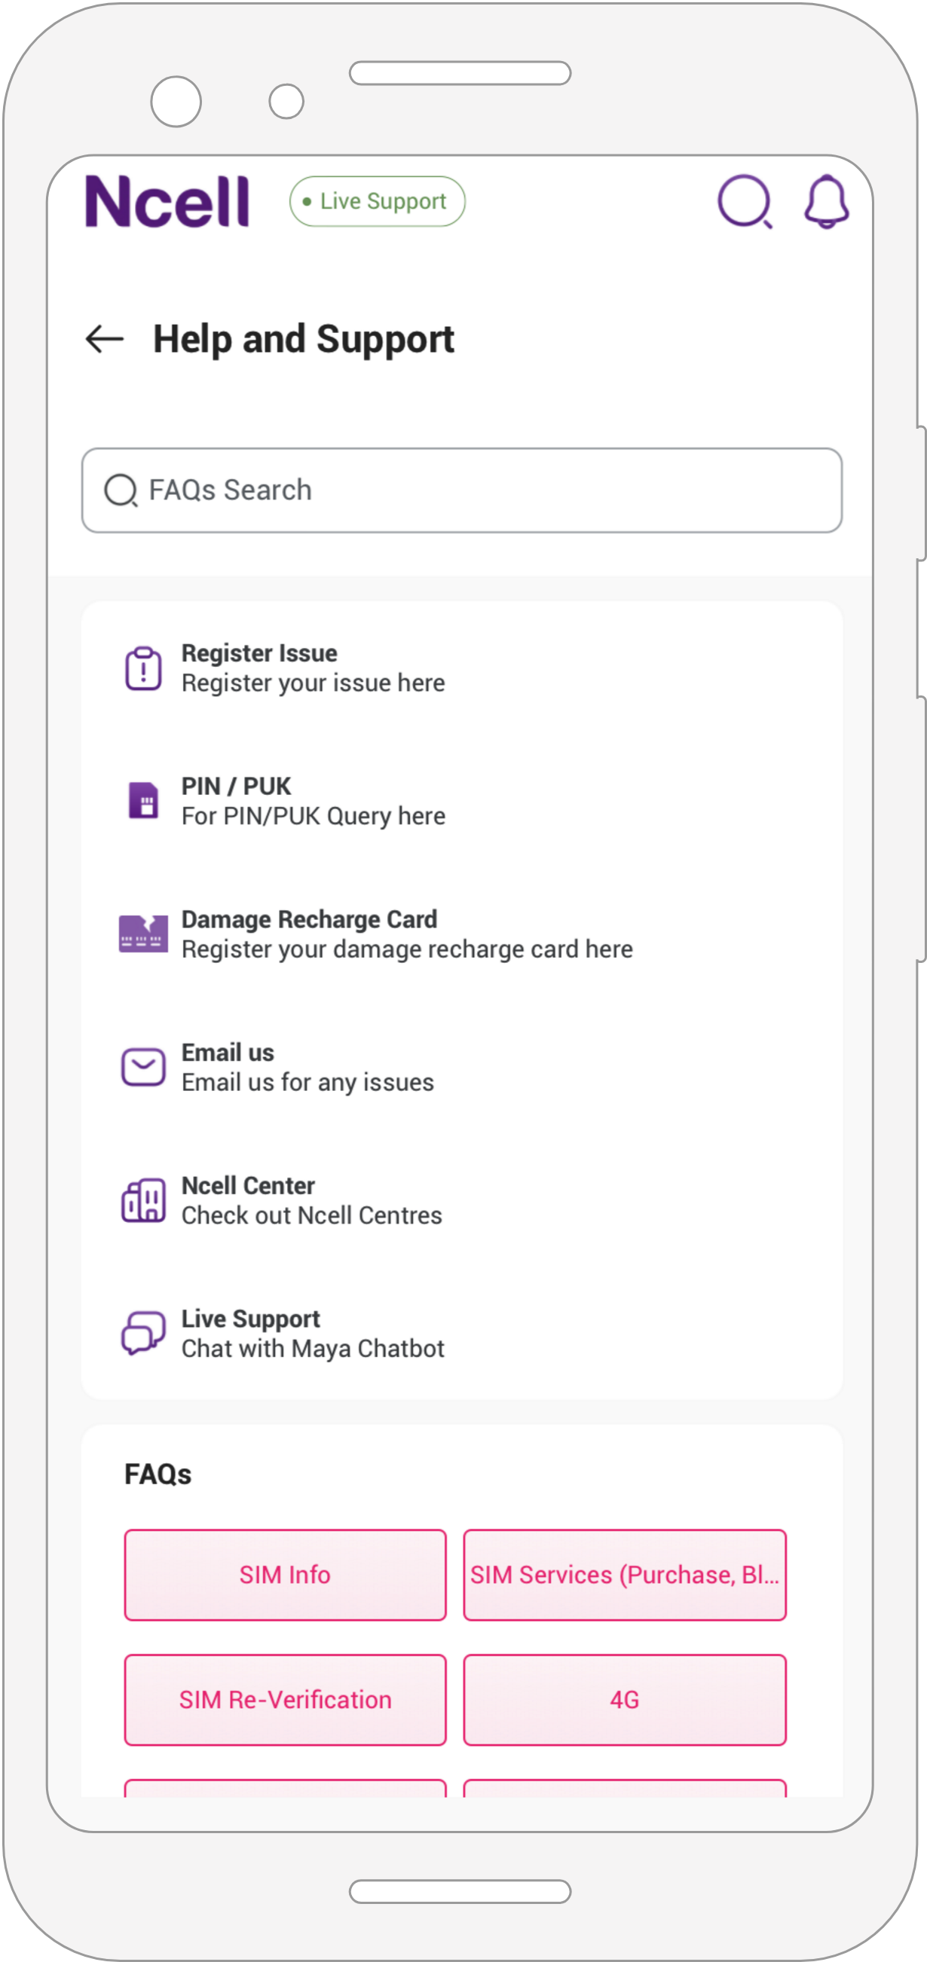This screenshot has height=1962, width=927.
Task: Select the SIM Services FAQ category
Action: point(625,1574)
